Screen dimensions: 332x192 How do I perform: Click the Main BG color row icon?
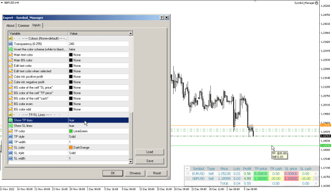(x=11, y=60)
